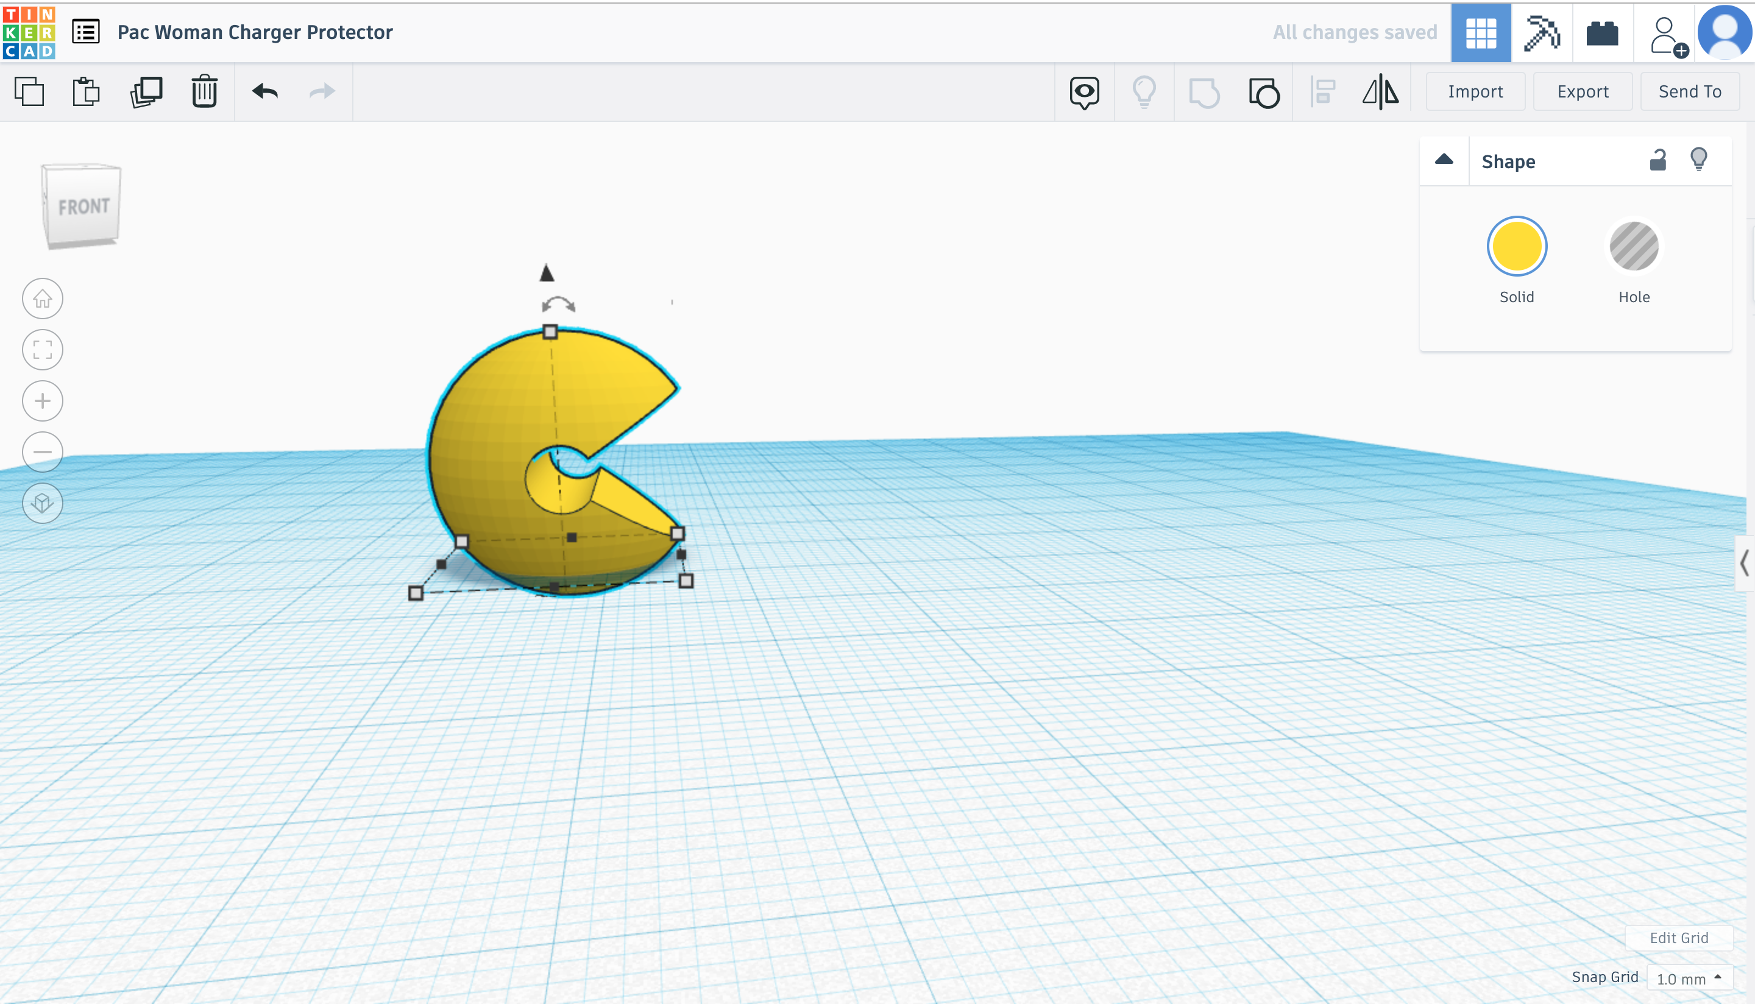Collapse the Shape panel arrow
1755x1004 pixels.
click(x=1444, y=160)
